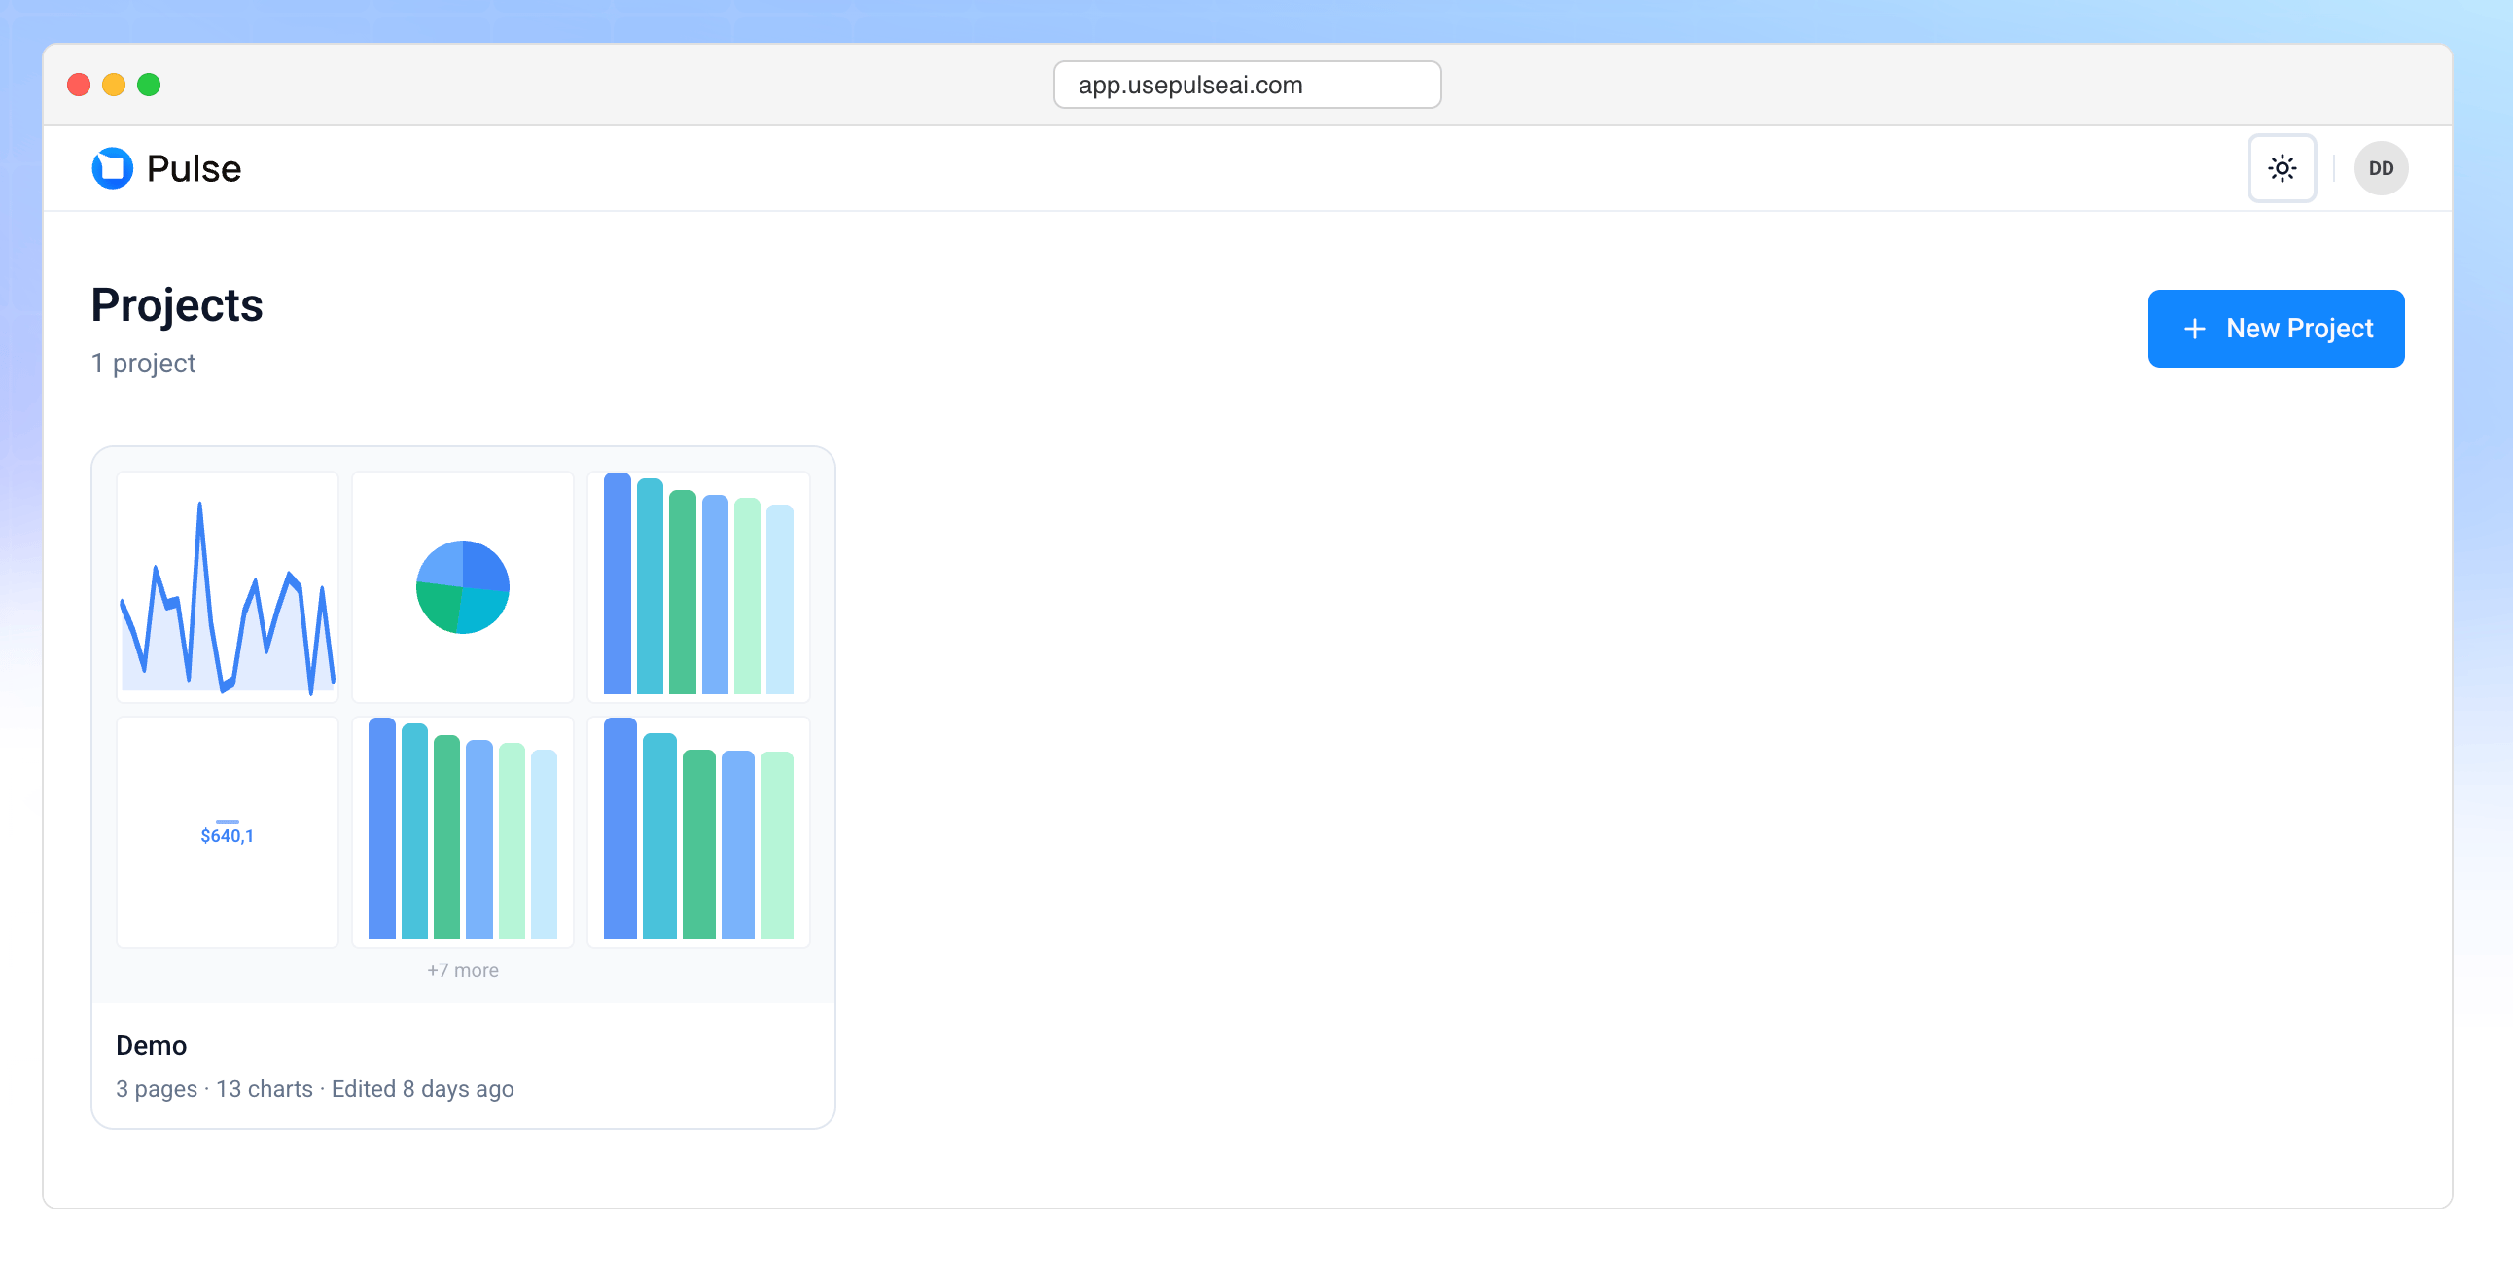Open the bottom-right bar chart thumbnail
This screenshot has height=1262, width=2513.
[x=697, y=832]
